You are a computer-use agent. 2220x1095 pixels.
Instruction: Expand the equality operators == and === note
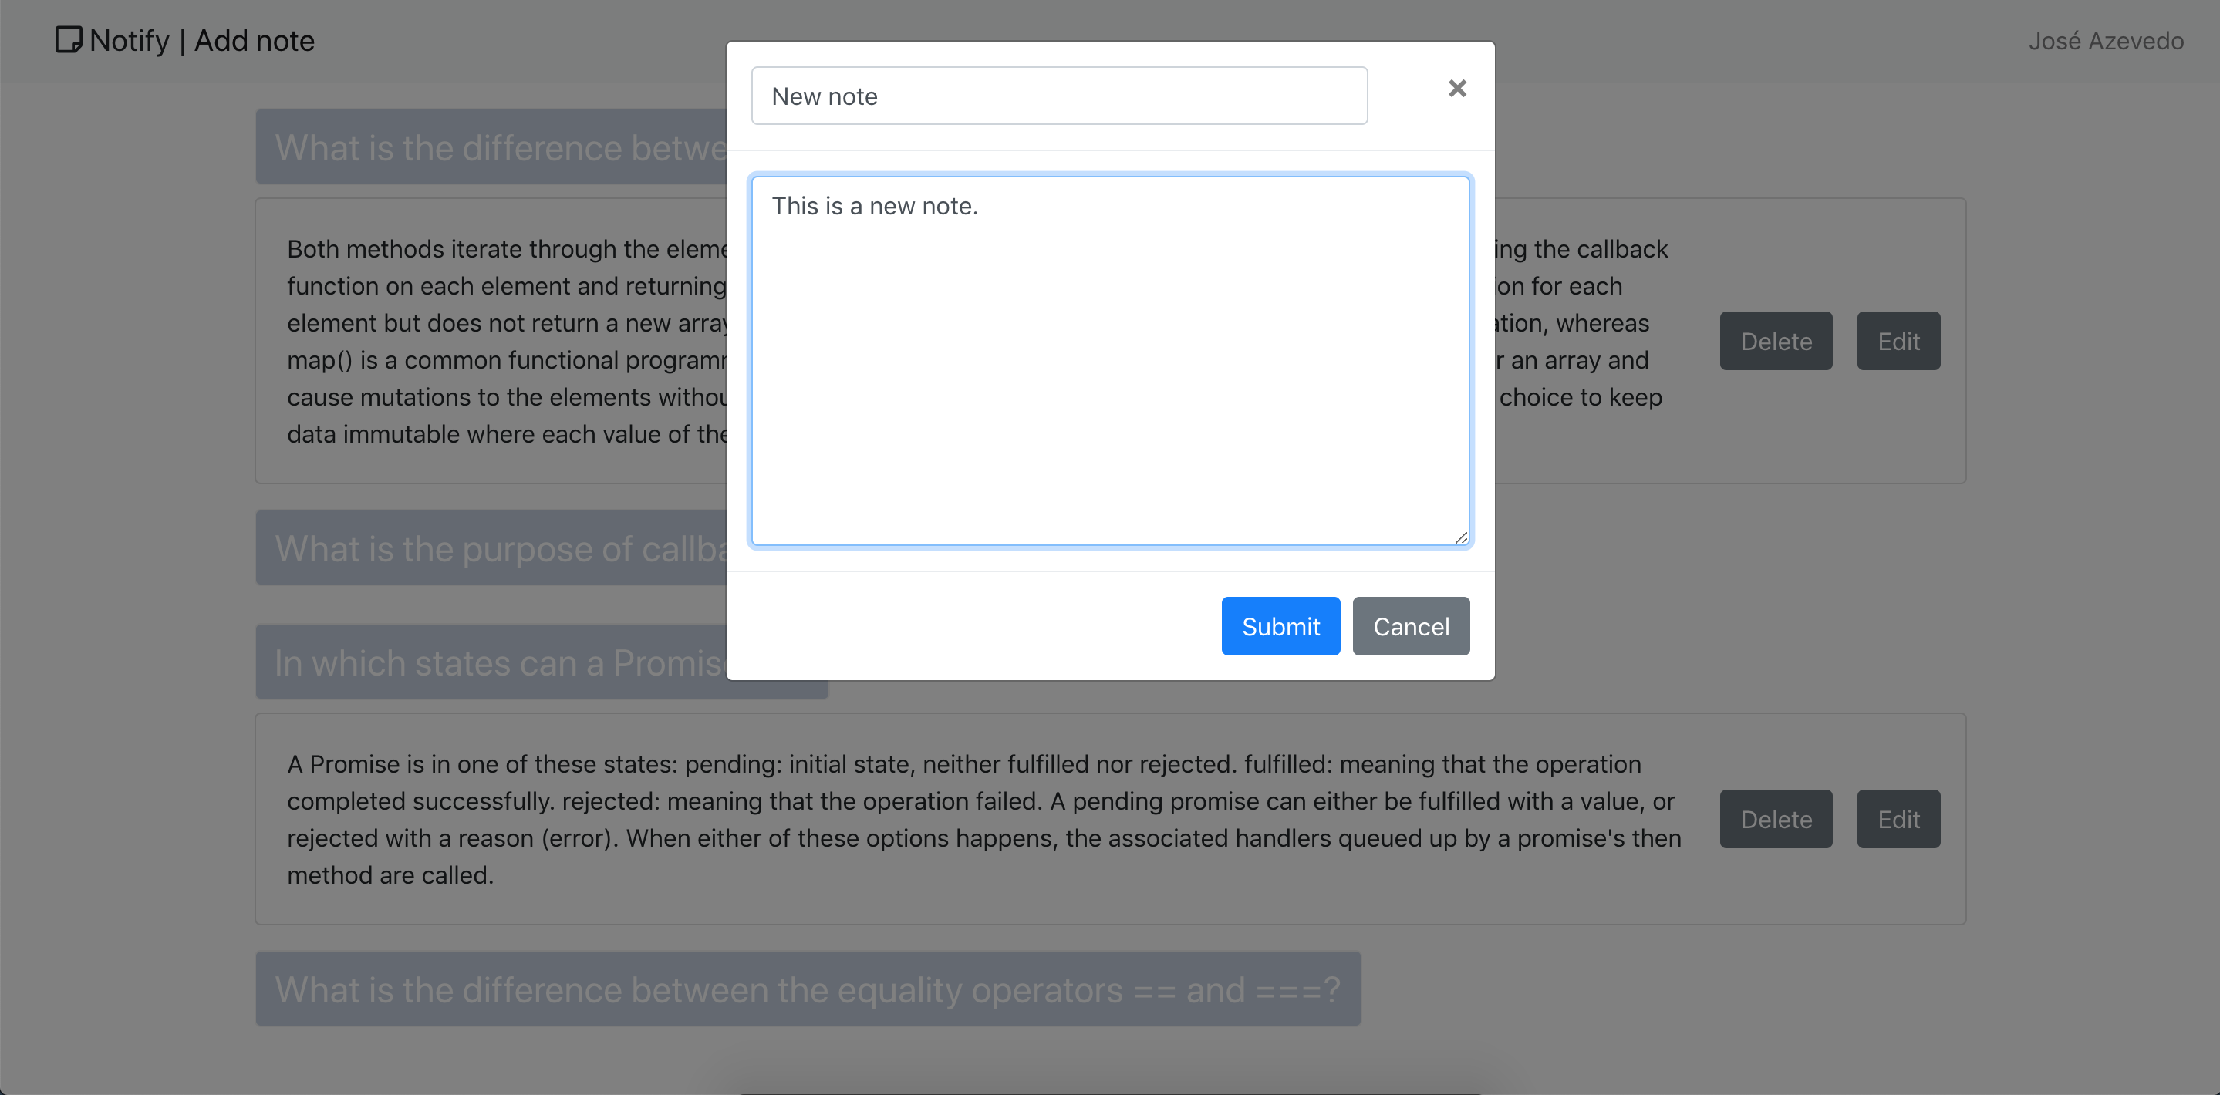tap(808, 989)
